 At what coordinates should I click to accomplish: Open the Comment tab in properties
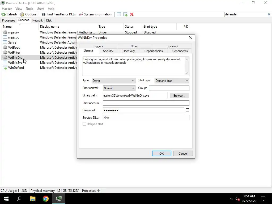tap(172, 46)
